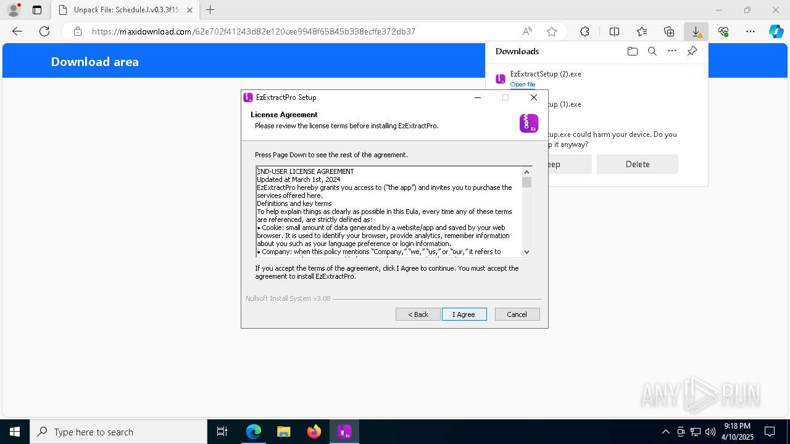Open Task View on taskbar

(222, 432)
